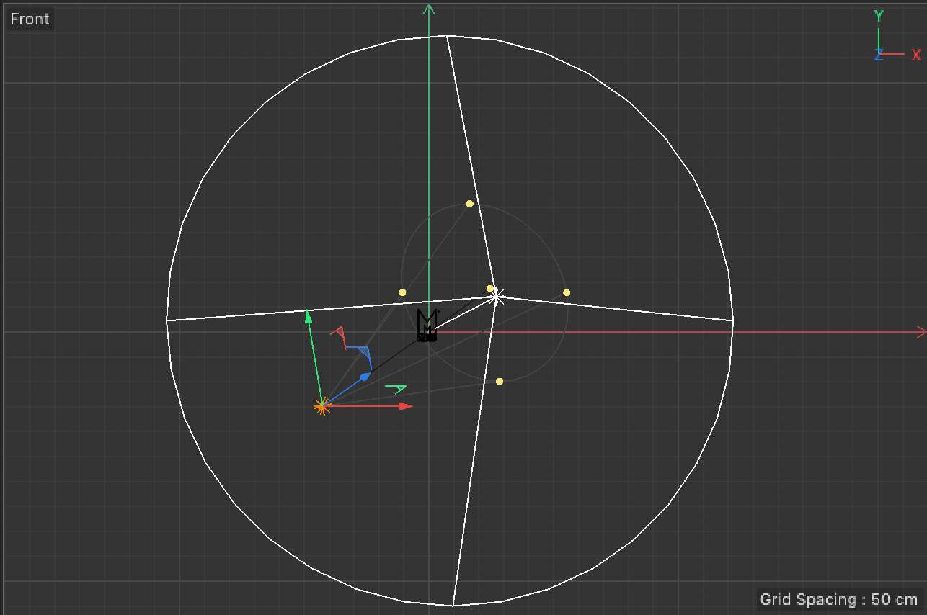
Task: Select the top yellow handle on the inner circle
Action: tap(470, 204)
